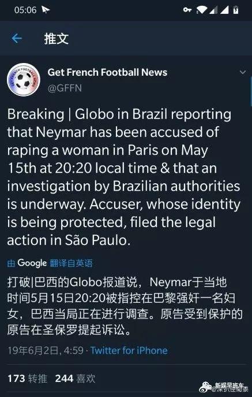Screen dimensions: 252x397
Task: Open the GFFN soccer ball avatar
Action: tap(24, 80)
